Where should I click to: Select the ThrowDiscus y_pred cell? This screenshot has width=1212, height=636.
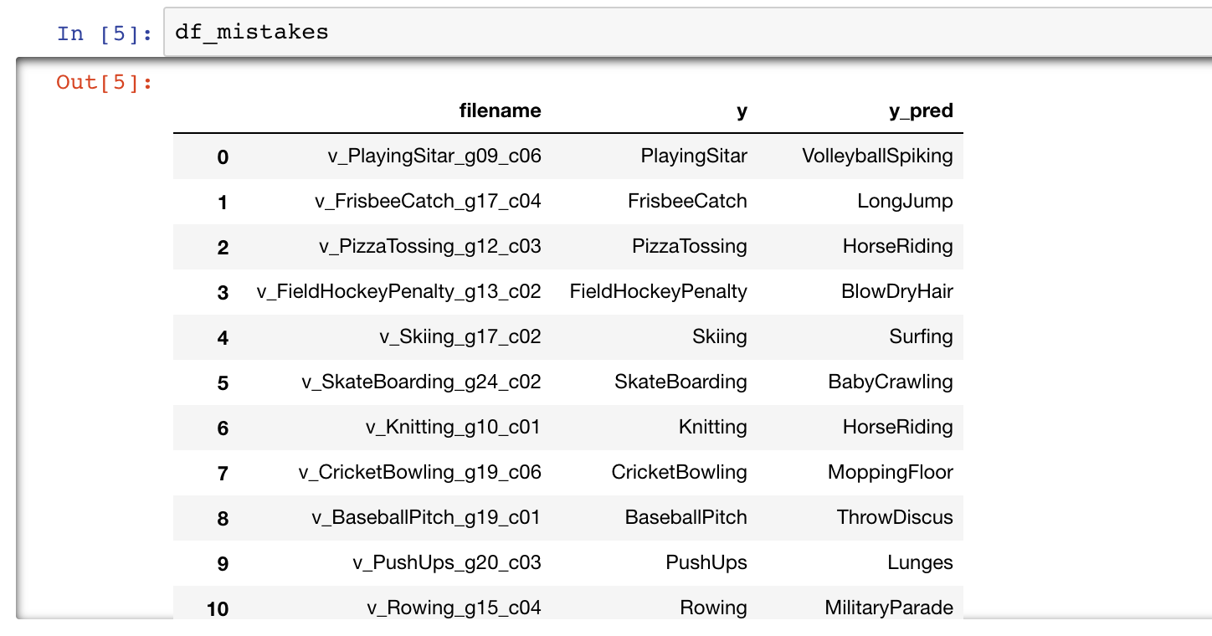(x=895, y=517)
